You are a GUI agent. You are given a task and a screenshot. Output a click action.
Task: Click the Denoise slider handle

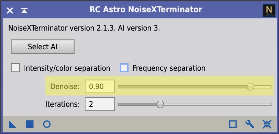(x=251, y=87)
